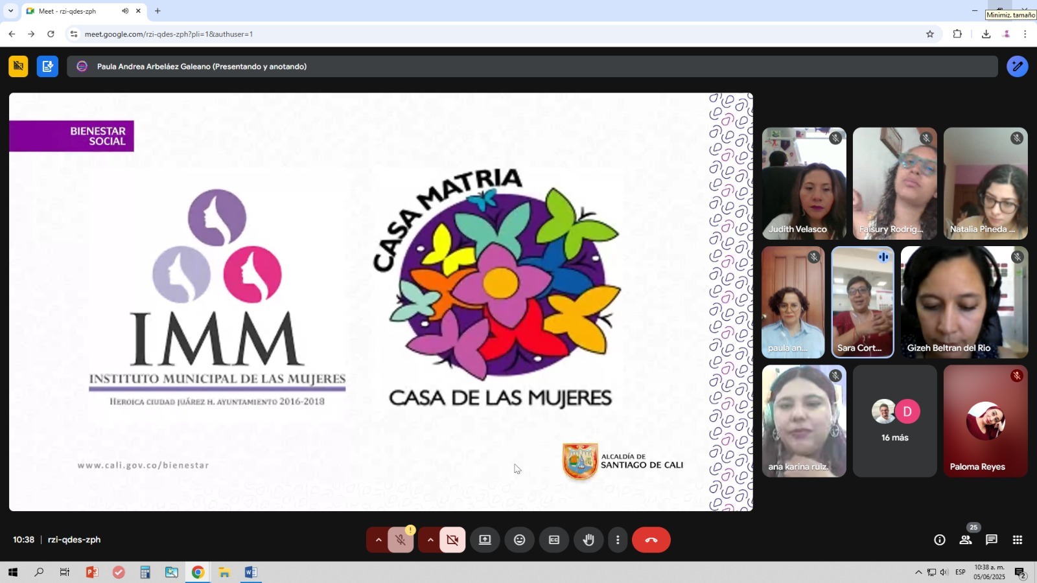Open meeting details info icon
This screenshot has height=583, width=1037.
939,540
